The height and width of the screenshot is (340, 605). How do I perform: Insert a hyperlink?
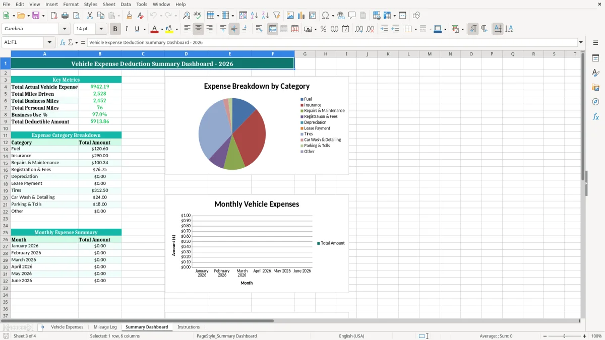tap(341, 16)
